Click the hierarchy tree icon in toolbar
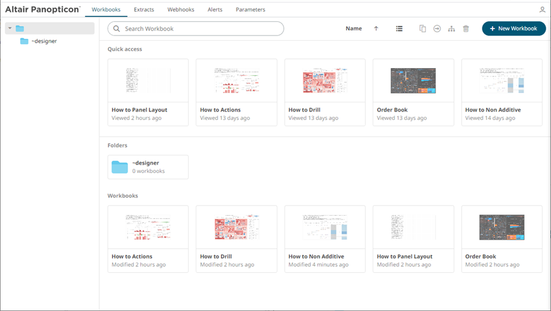Screen dimensions: 551x311 point(452,29)
